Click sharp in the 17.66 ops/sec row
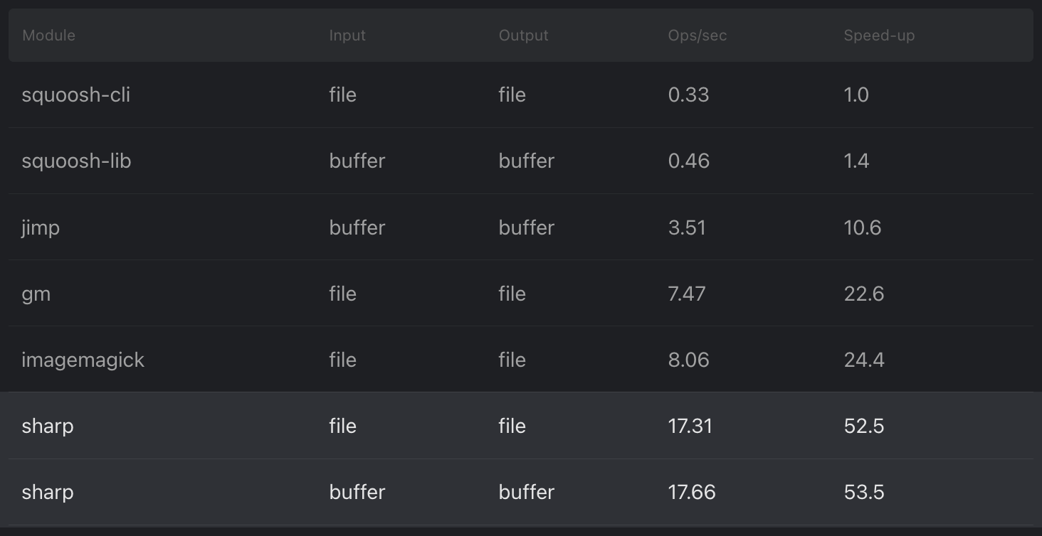The image size is (1042, 536). [x=48, y=493]
